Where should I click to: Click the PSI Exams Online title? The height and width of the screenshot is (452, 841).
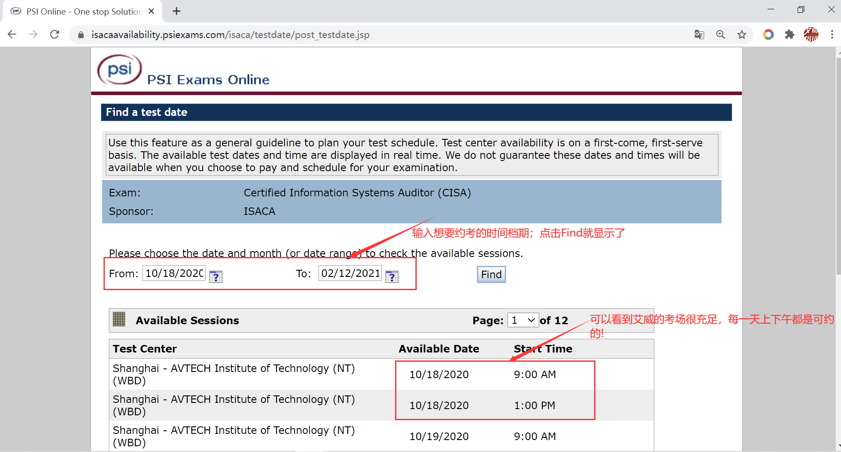tap(208, 80)
